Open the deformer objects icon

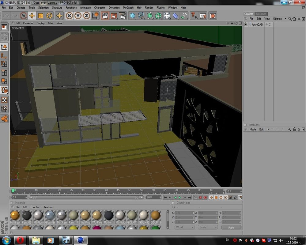pyautogui.click(x=176, y=15)
